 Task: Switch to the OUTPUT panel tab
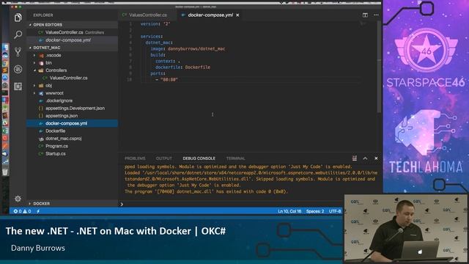[x=164, y=158]
